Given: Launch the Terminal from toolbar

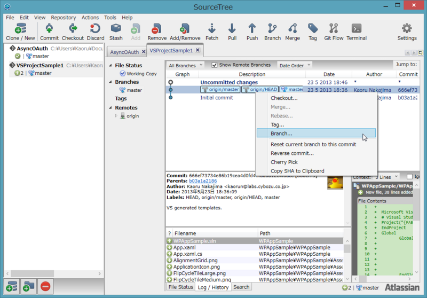Looking at the screenshot, I should [x=357, y=32].
